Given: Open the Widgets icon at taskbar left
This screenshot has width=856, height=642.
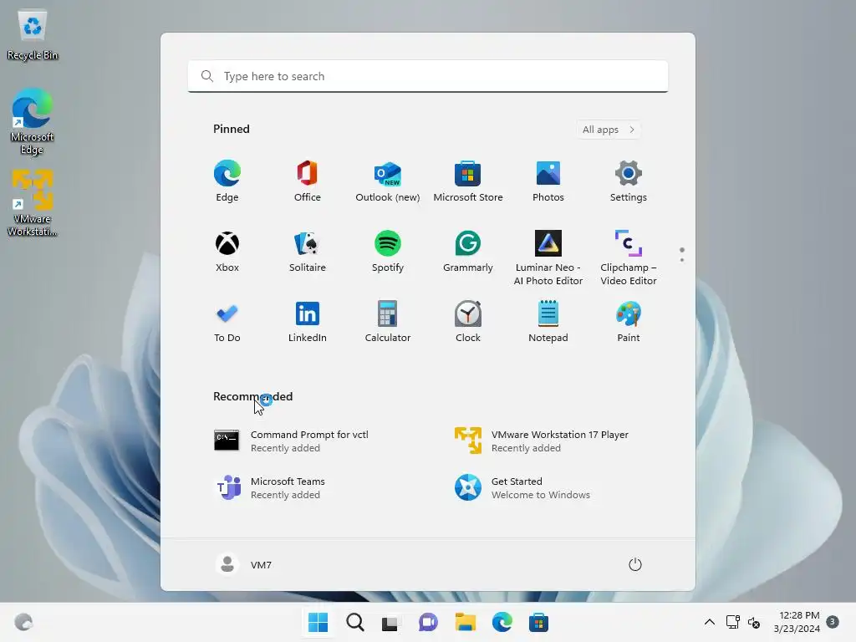Looking at the screenshot, I should click(23, 622).
